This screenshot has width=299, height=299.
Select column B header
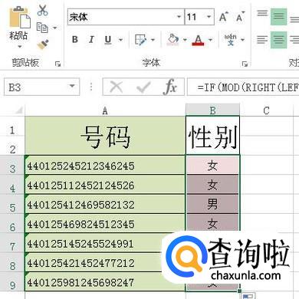212,110
